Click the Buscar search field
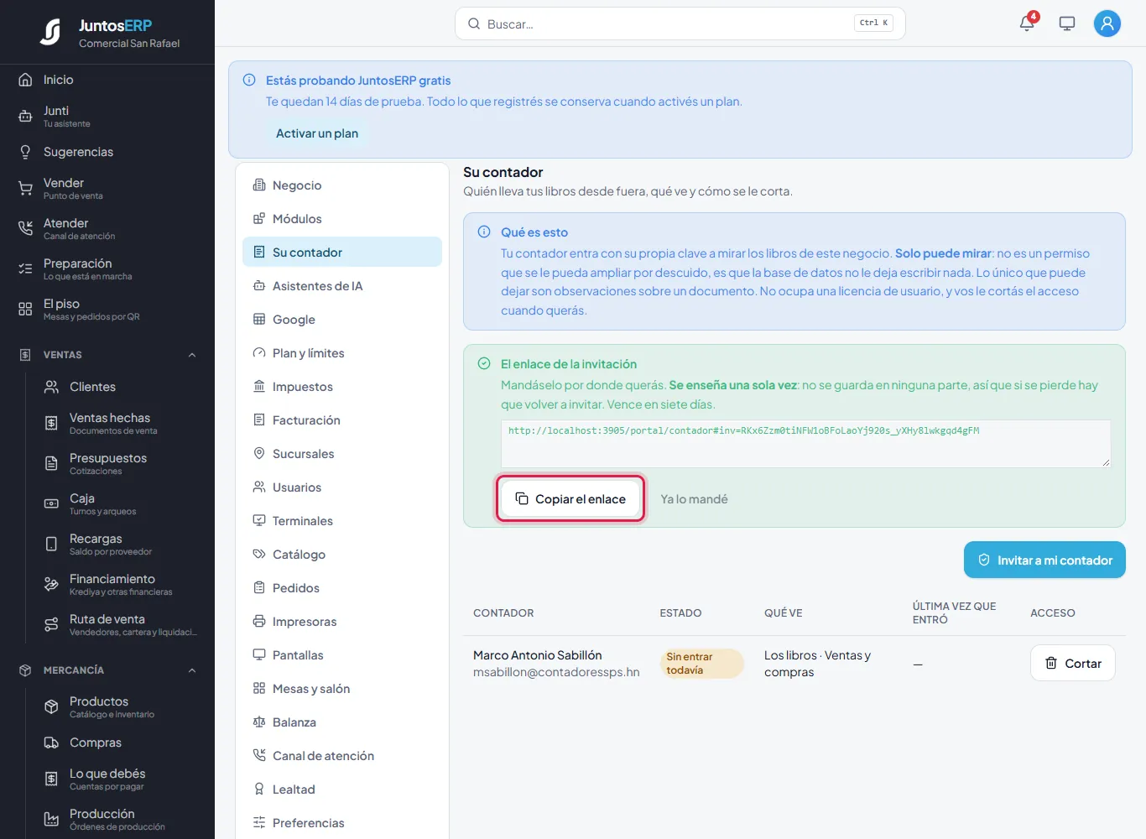1146x839 pixels. coord(680,23)
